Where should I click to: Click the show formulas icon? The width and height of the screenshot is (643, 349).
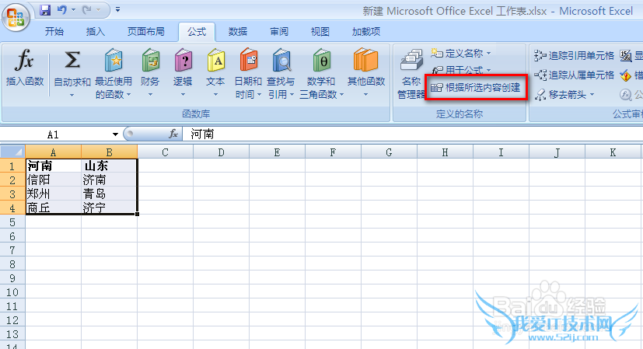click(x=625, y=55)
